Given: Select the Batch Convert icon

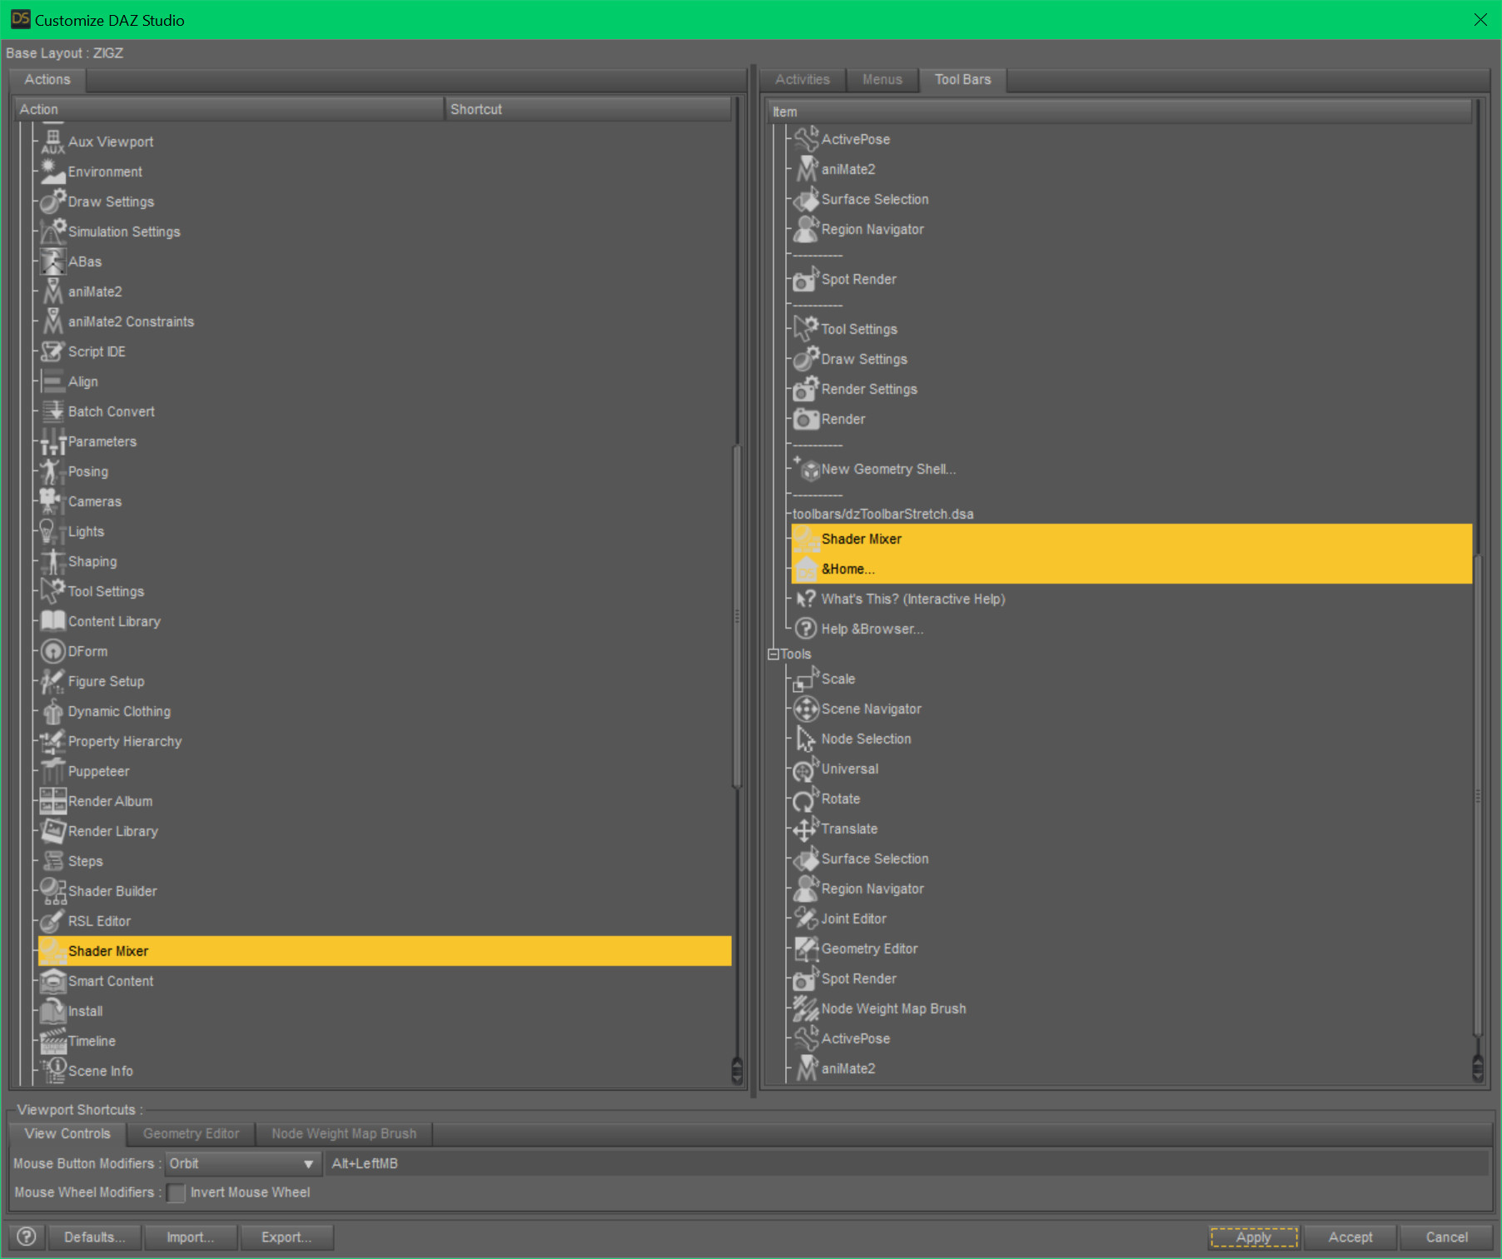Looking at the screenshot, I should point(52,411).
